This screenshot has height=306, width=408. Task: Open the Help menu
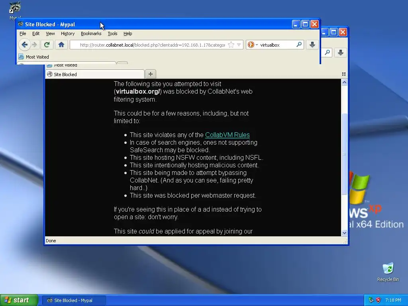click(128, 33)
